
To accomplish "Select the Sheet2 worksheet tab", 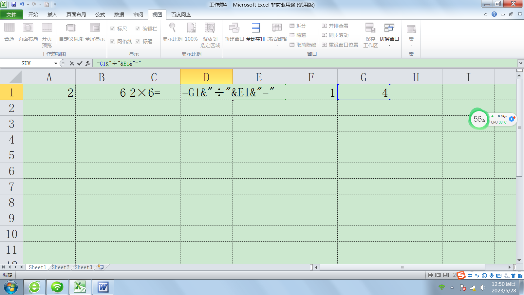I will pyautogui.click(x=61, y=267).
